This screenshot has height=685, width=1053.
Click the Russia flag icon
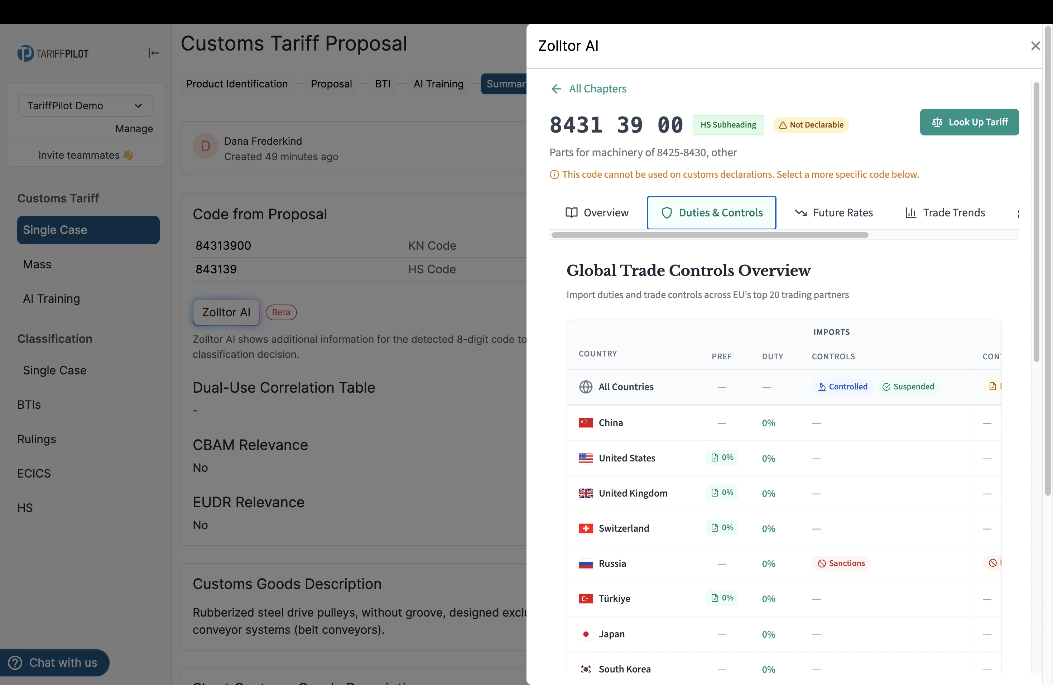[586, 563]
